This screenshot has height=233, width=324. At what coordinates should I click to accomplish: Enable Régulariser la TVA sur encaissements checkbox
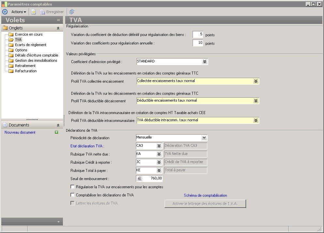pos(73,187)
